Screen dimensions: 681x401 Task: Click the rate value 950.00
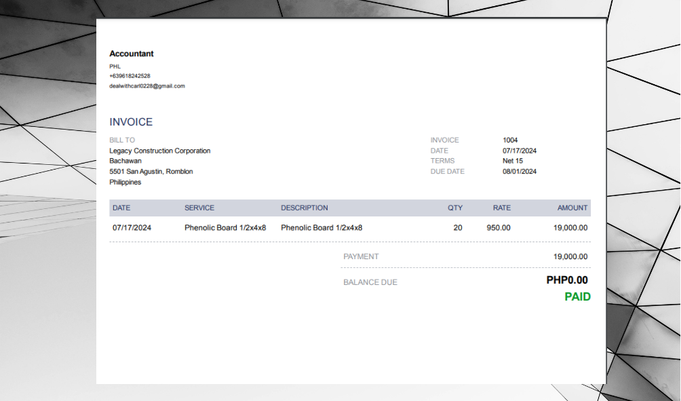coord(499,228)
